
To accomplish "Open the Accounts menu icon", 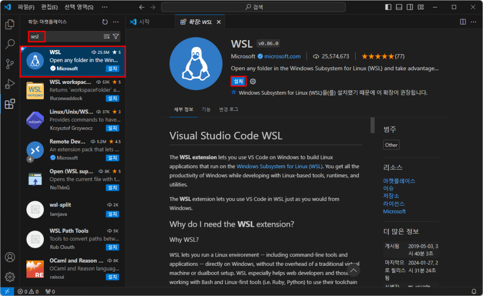I will (x=10, y=257).
